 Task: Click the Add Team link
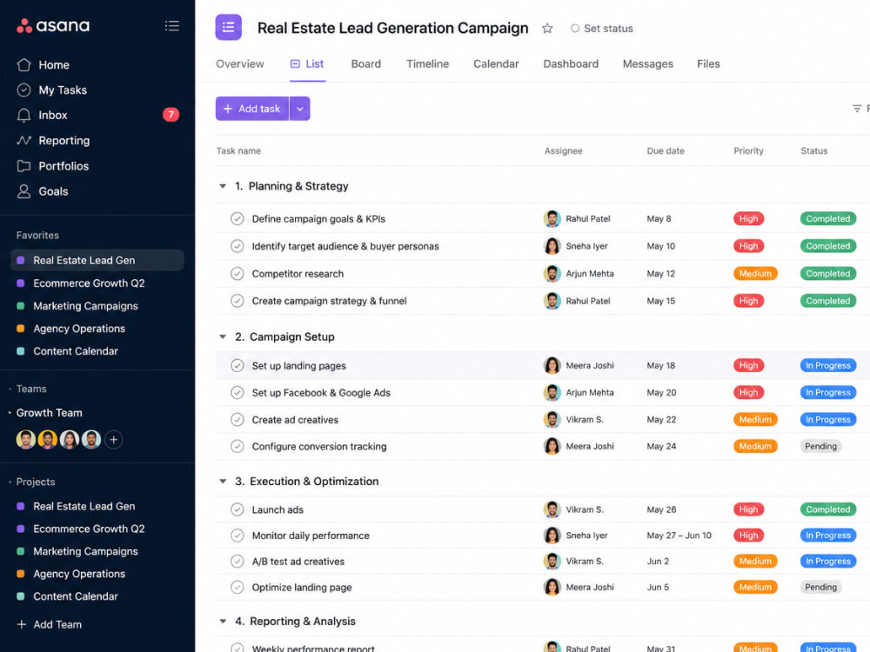[x=57, y=624]
